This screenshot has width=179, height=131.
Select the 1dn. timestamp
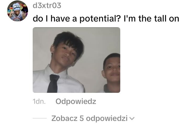(x=39, y=101)
